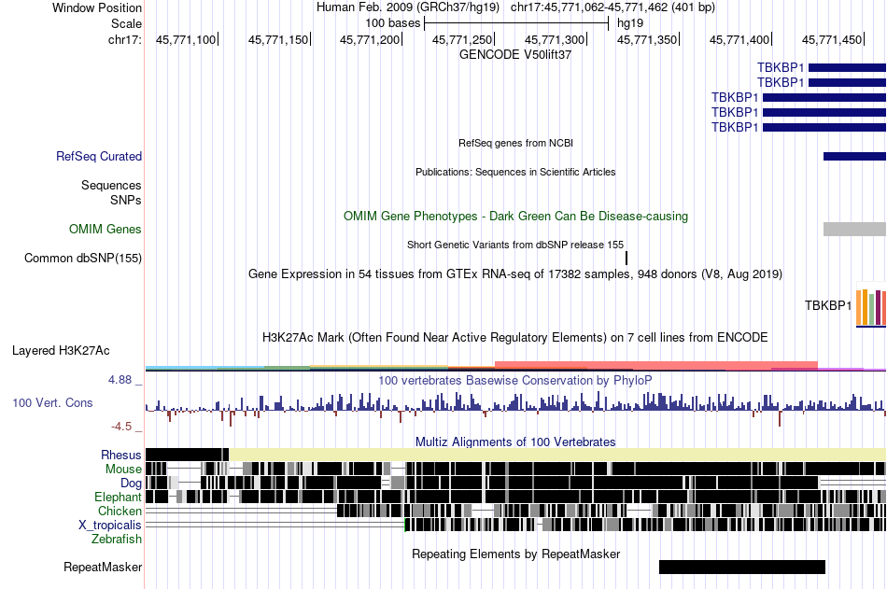
Task: Click the 100 Vert. Cons label
Action: pos(52,403)
